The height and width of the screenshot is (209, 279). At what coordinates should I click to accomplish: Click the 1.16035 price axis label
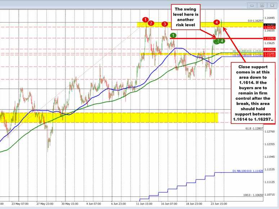tap(270, 31)
